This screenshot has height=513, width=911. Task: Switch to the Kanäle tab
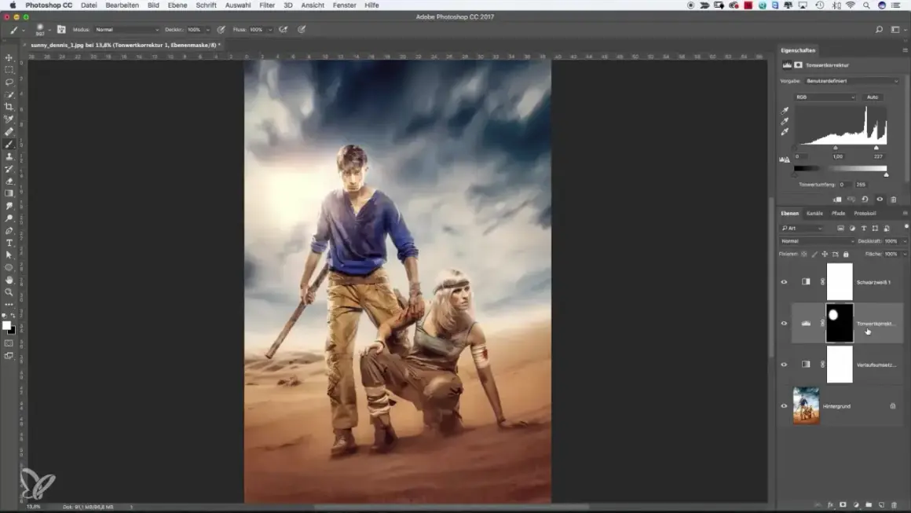point(814,213)
